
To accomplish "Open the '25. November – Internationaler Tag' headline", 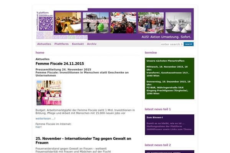I will click(83, 140).
